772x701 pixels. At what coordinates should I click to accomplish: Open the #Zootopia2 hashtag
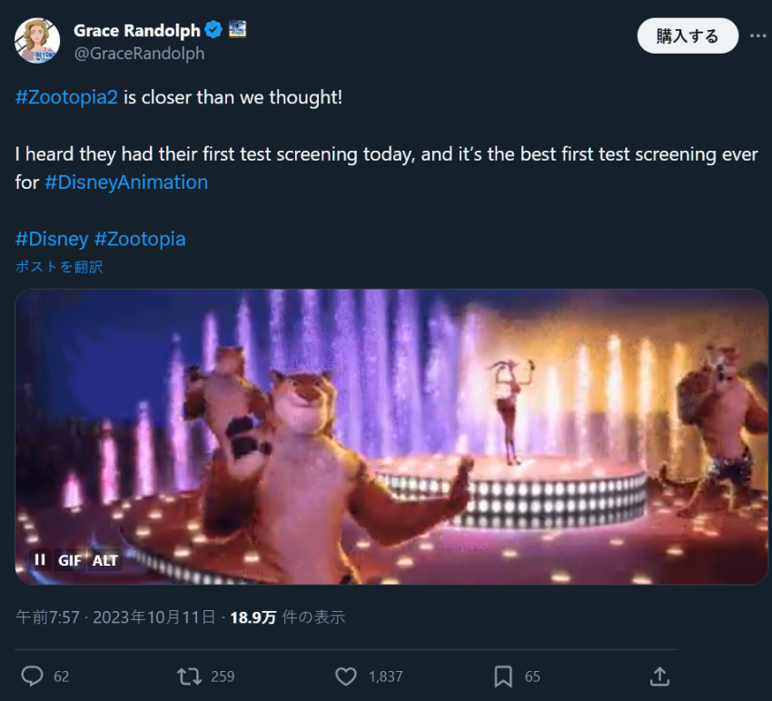coord(67,96)
